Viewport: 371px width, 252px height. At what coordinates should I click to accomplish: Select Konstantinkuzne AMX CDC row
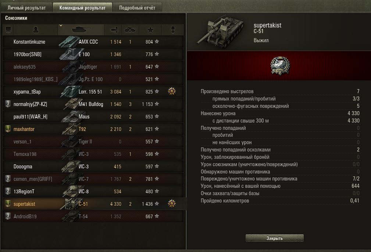click(93, 42)
